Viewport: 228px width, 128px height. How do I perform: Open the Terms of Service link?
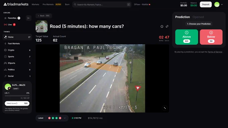tap(215, 52)
